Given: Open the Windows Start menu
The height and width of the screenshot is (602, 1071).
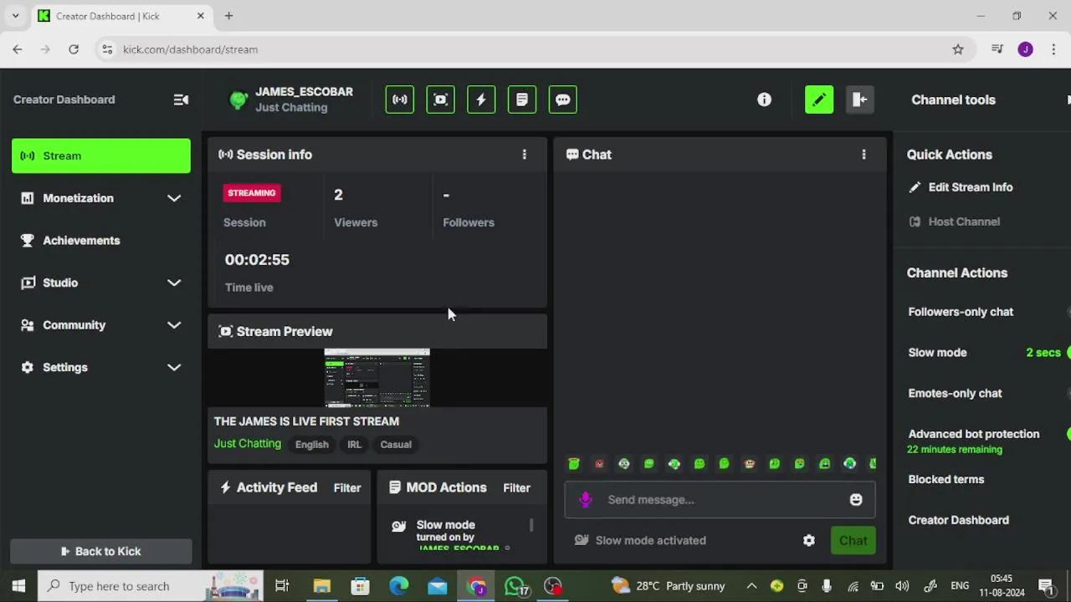Looking at the screenshot, I should tap(18, 586).
